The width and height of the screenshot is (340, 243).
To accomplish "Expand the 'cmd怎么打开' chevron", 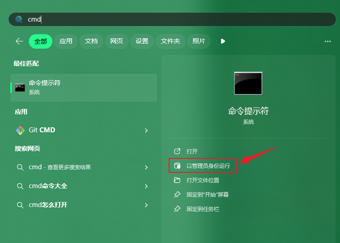I will (x=147, y=205).
